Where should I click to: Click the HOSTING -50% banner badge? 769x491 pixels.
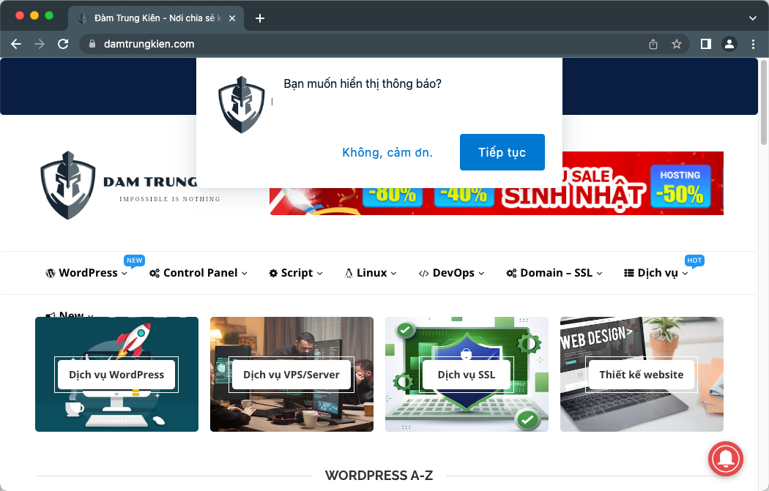(680, 187)
